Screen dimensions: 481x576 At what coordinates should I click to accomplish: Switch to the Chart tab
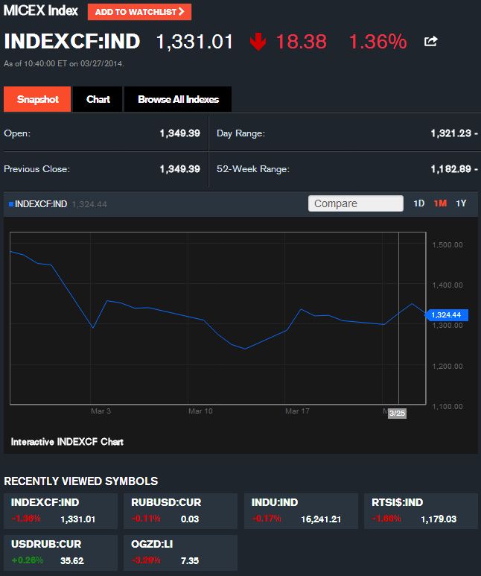(x=98, y=99)
